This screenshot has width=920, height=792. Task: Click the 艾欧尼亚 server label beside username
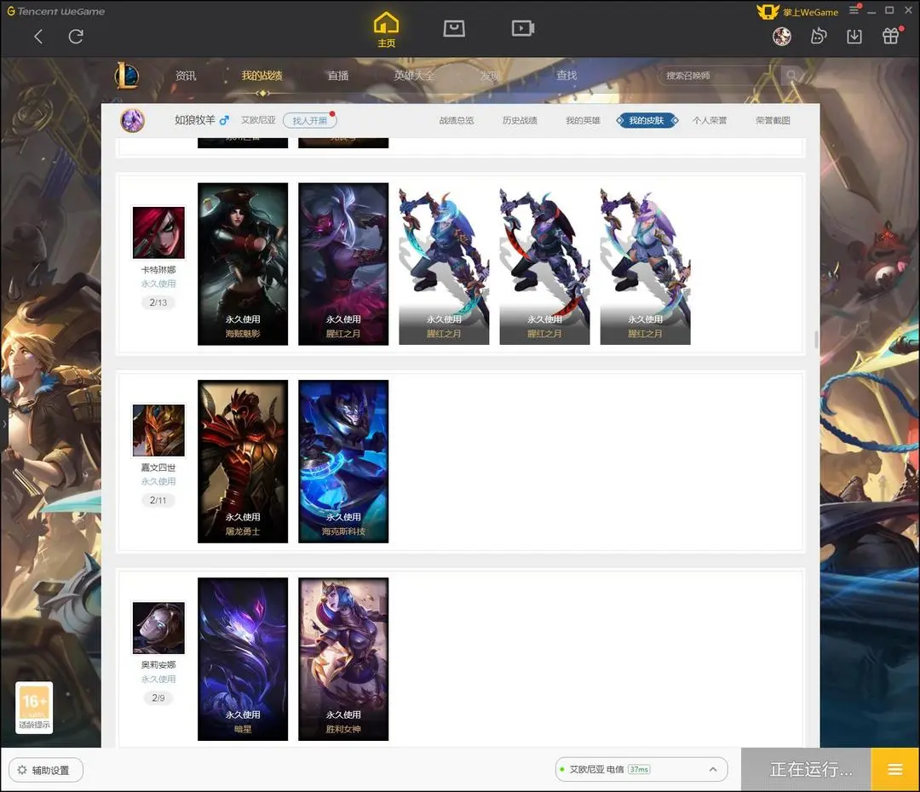[x=258, y=120]
